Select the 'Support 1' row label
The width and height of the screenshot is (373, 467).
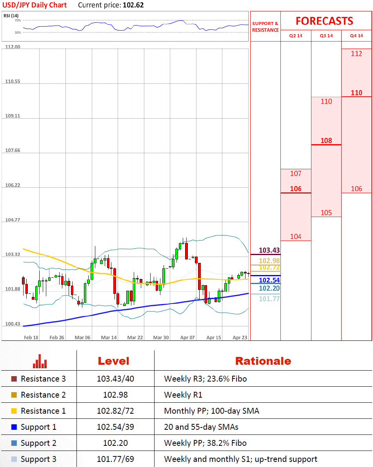coord(38,427)
